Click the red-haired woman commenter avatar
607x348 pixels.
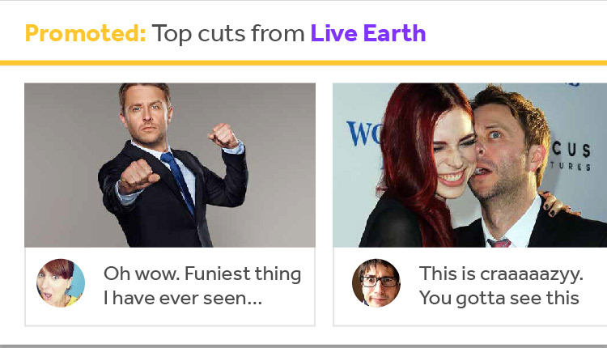click(x=61, y=283)
